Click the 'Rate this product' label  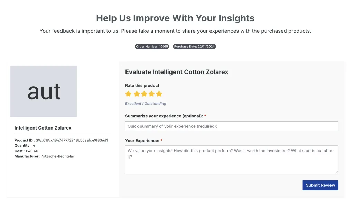(x=142, y=85)
